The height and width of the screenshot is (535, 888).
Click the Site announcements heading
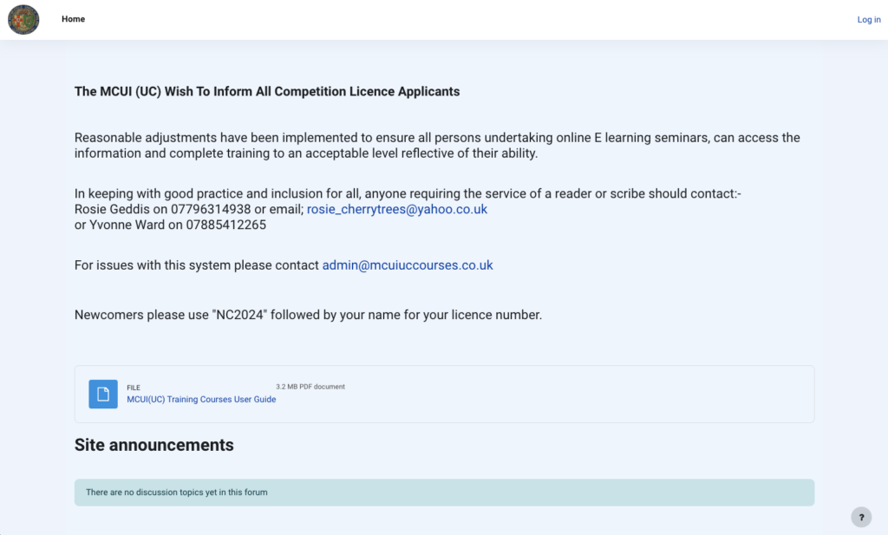coord(154,445)
